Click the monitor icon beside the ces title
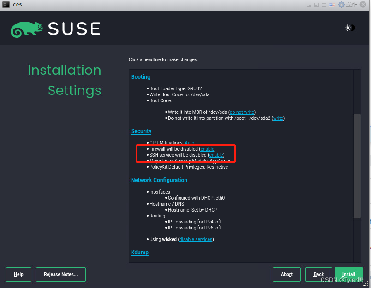This screenshot has width=371, height=288. (x=6, y=4)
